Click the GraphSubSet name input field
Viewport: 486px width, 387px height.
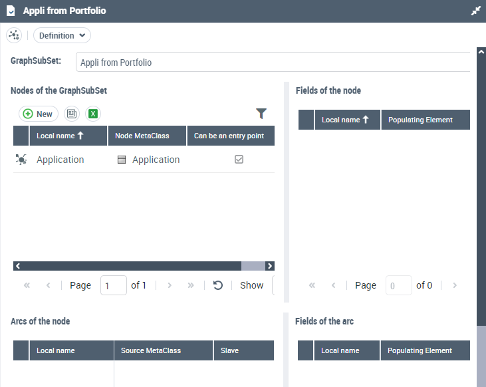click(x=273, y=63)
